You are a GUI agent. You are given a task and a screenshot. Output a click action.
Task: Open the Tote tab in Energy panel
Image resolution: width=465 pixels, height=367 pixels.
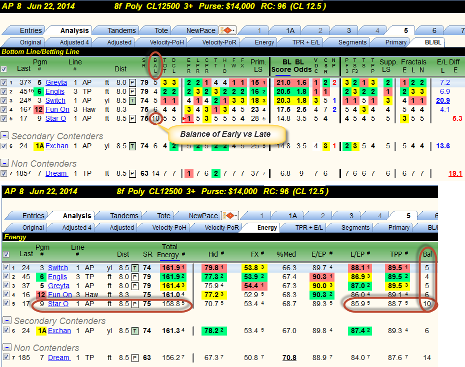point(163,216)
